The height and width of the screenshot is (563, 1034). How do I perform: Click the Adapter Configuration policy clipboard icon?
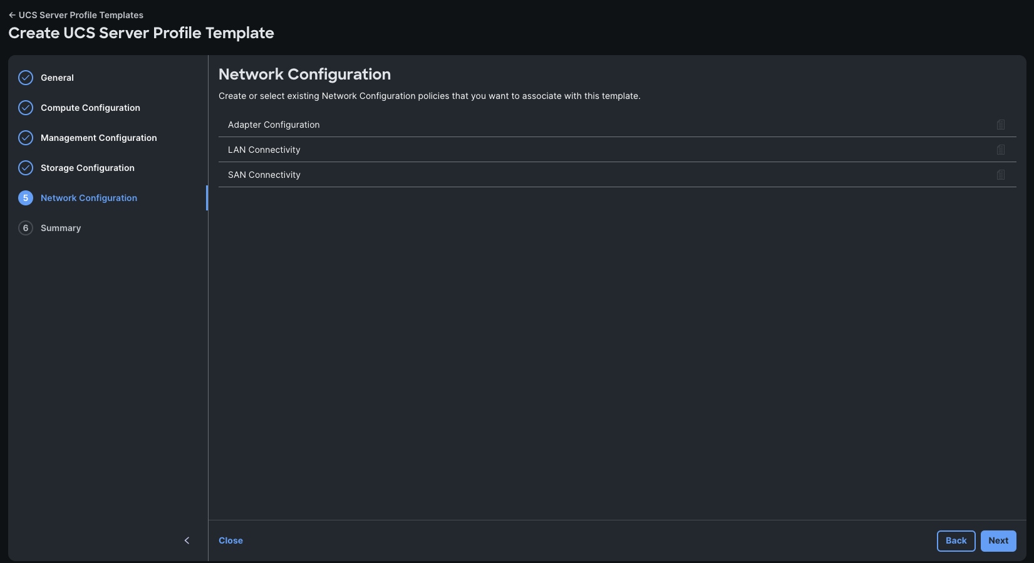tap(1001, 125)
